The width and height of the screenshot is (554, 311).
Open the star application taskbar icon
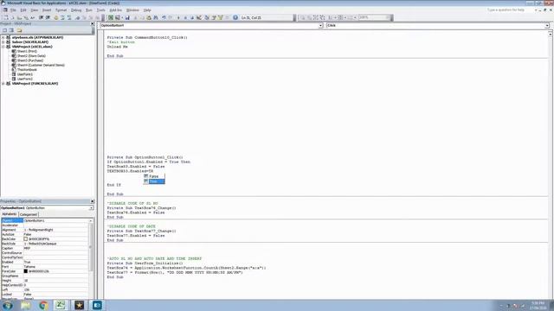79,305
